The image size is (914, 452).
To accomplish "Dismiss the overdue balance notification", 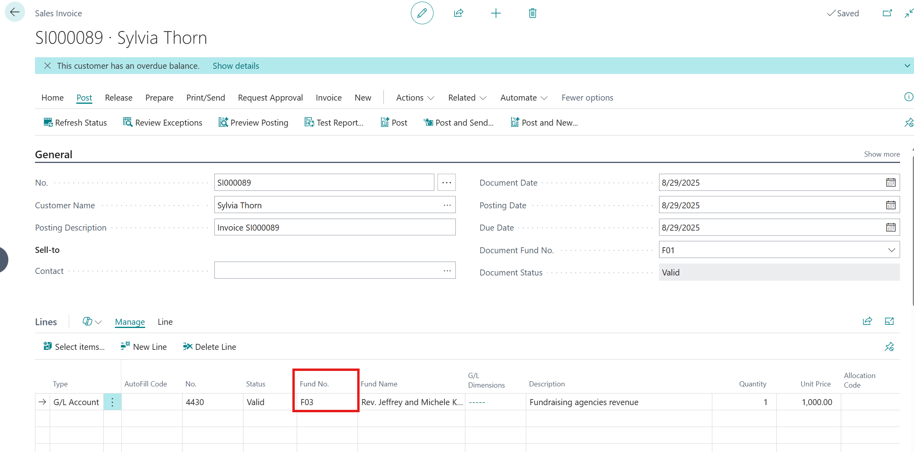I will tap(47, 66).
